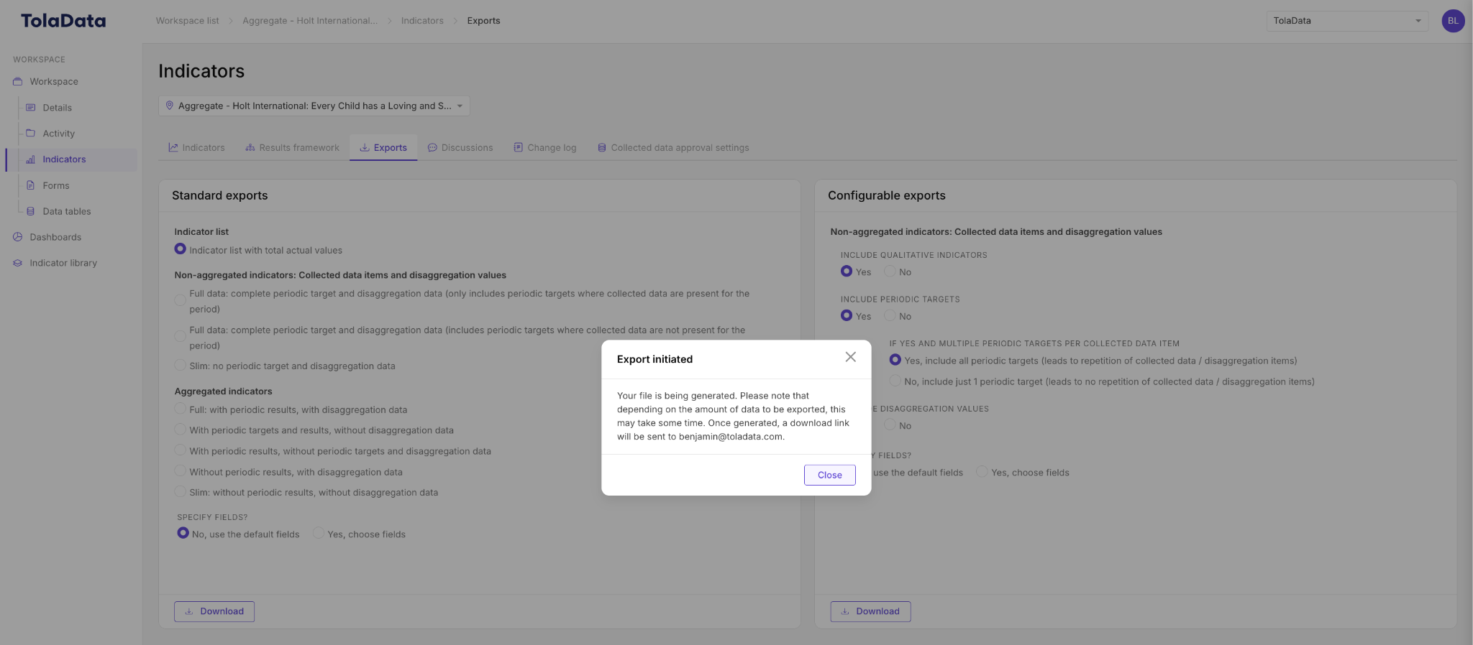Select Slim: without periodic results option

click(181, 492)
